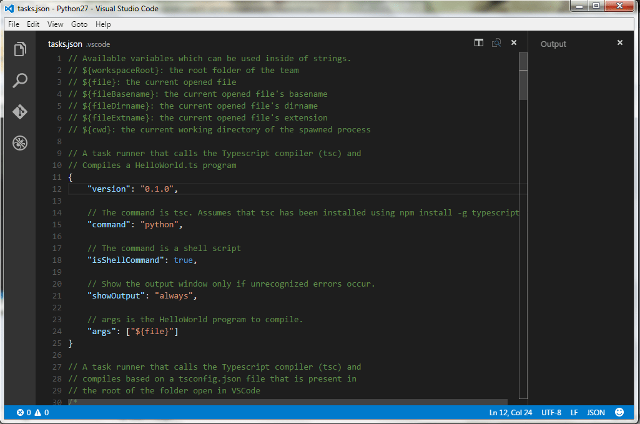Click the closing brace on line 25

[x=71, y=343]
